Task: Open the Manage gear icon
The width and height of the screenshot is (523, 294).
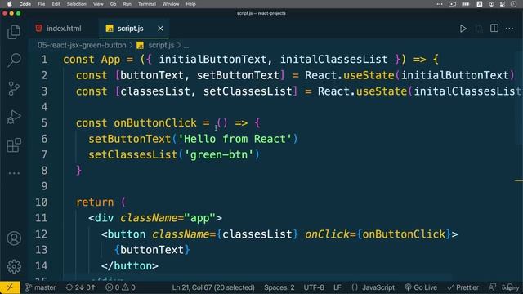Action: tap(14, 266)
